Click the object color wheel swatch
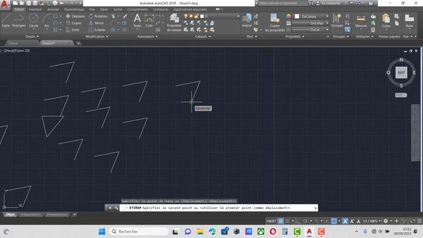The height and width of the screenshot is (238, 423). [289, 16]
